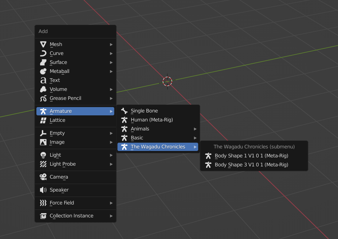Click the Animals armature icon
338x239 pixels.
pyautogui.click(x=124, y=129)
